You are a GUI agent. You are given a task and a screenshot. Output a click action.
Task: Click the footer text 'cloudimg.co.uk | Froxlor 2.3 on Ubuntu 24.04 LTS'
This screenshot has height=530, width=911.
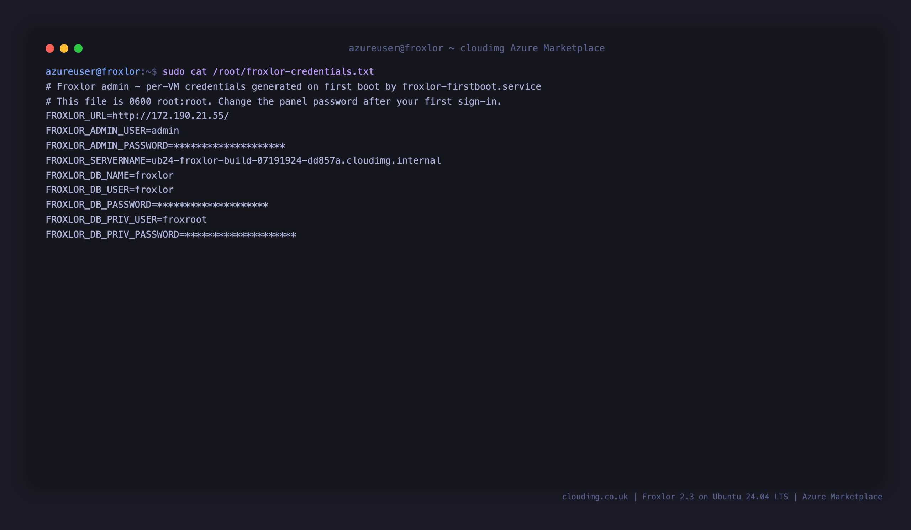coord(675,497)
